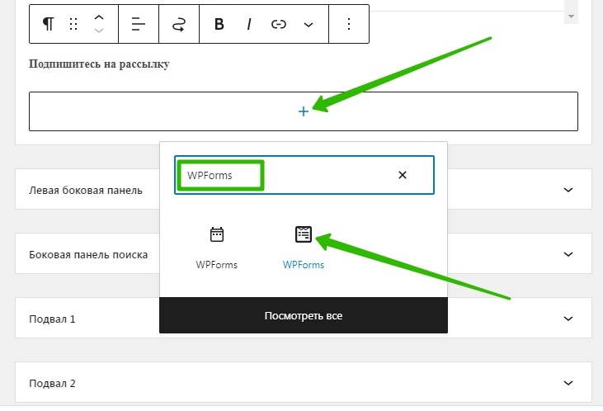
Task: Click the Подвал 2 label
Action: click(x=52, y=383)
